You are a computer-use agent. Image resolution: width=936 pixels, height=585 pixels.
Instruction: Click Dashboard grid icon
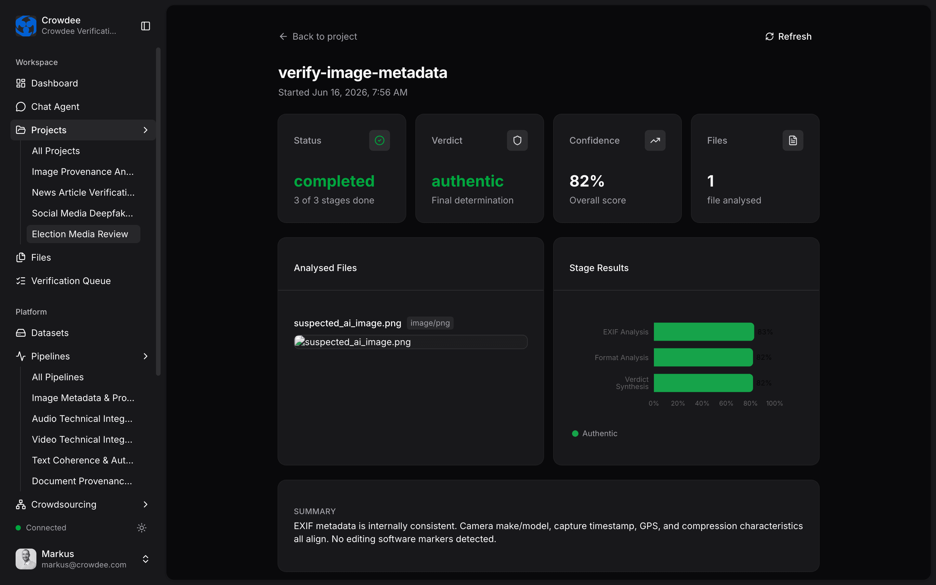[20, 83]
